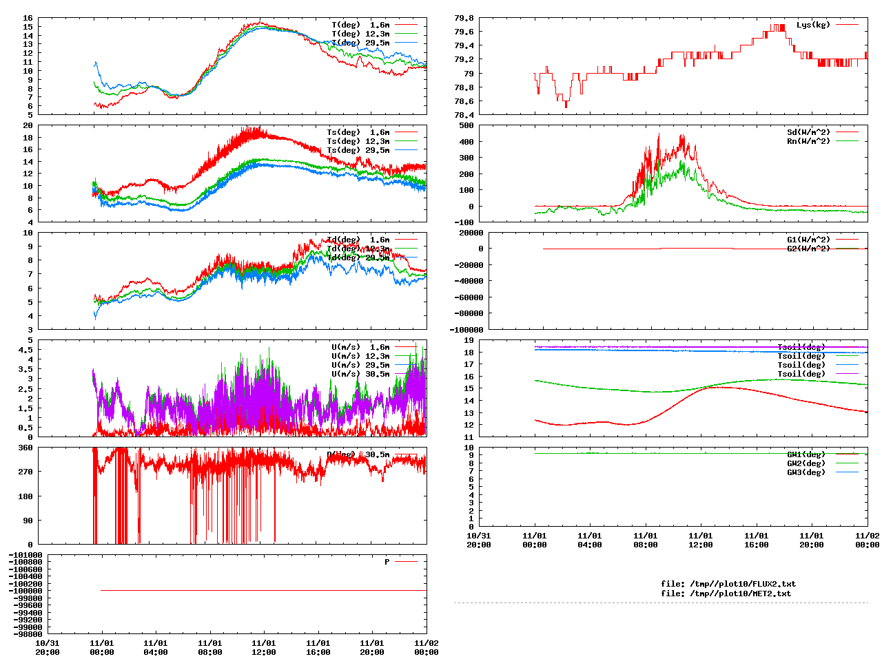The image size is (882, 661).
Task: Click '11/02 00:00' label under the pressure plot
Action: pyautogui.click(x=427, y=647)
